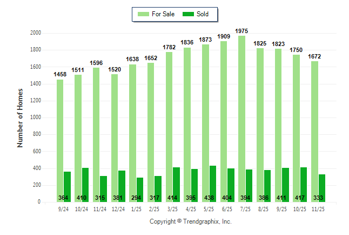Click the 3/25 x-axis date label

[172, 208]
